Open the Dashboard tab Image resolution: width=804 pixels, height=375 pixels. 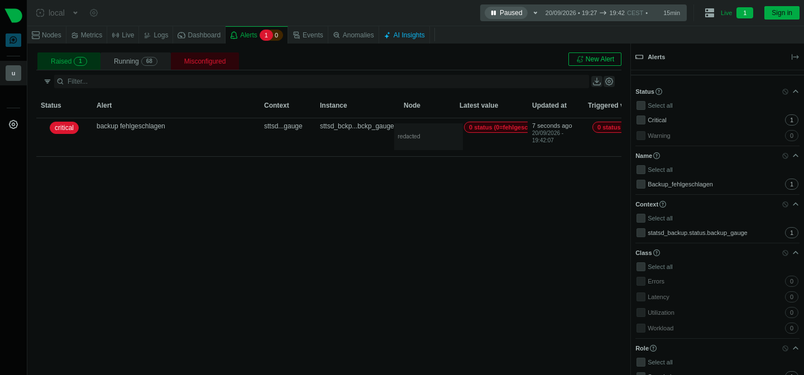click(199, 35)
